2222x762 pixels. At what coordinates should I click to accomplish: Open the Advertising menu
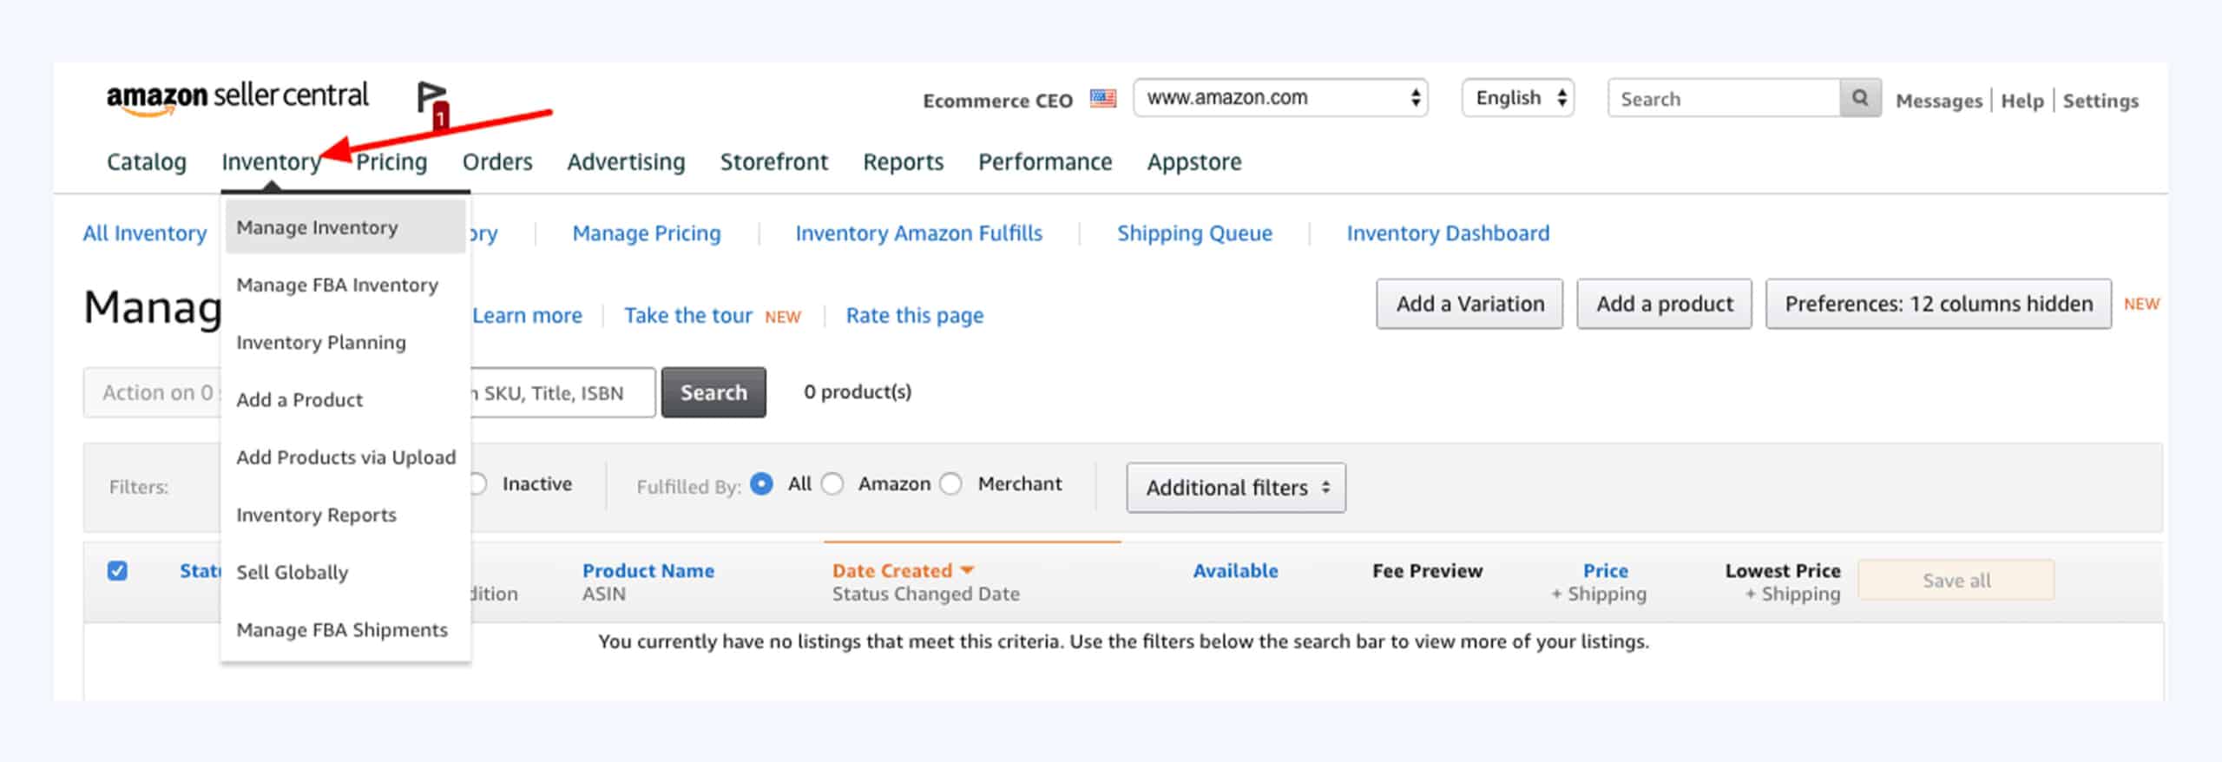coord(626,162)
